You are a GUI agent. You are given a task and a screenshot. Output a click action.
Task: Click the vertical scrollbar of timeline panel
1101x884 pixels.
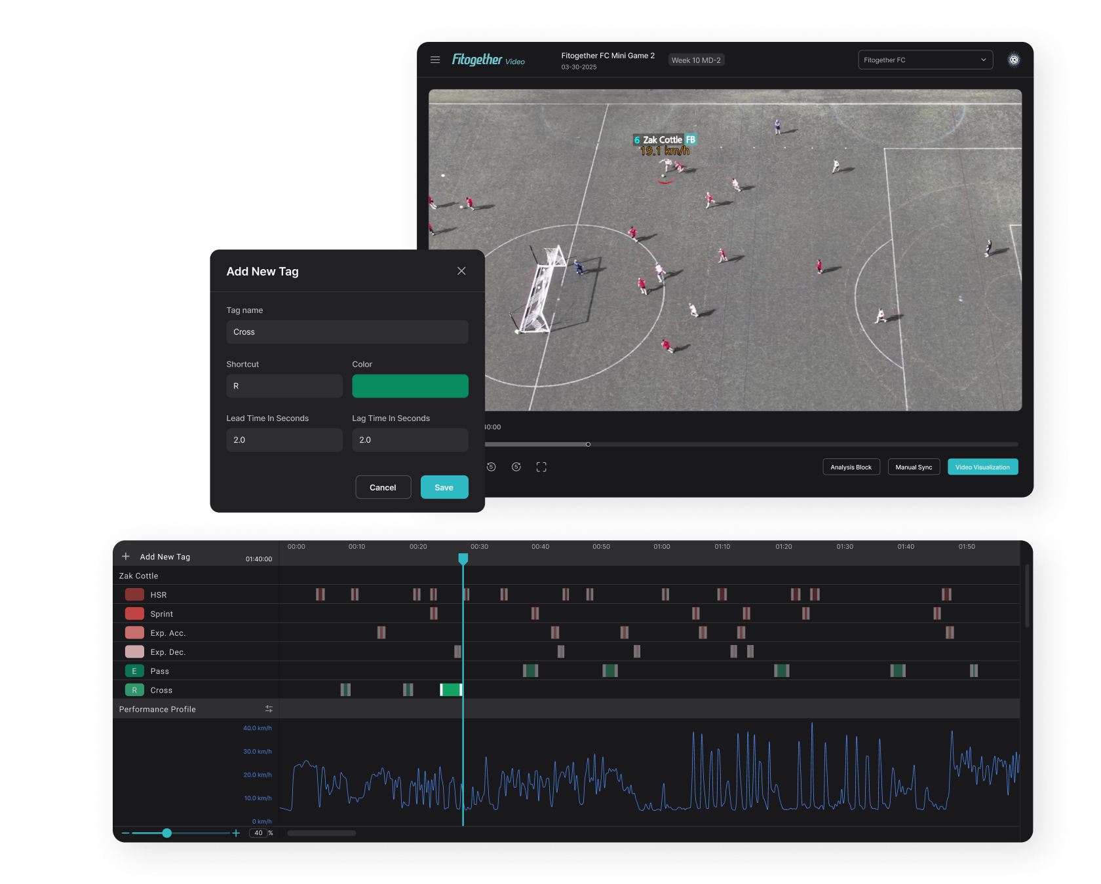coord(1027,596)
